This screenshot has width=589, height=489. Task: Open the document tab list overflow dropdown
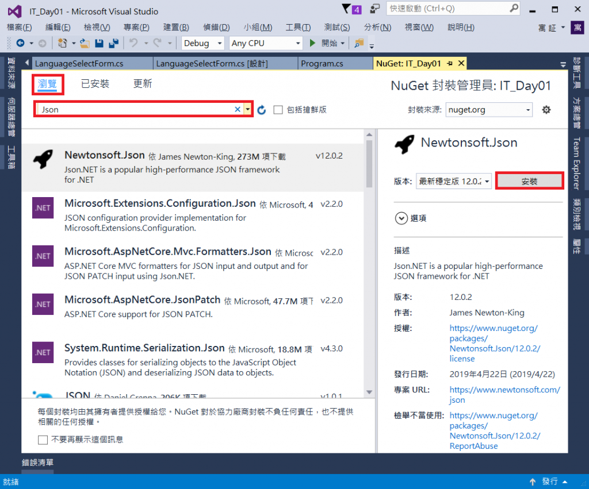563,64
